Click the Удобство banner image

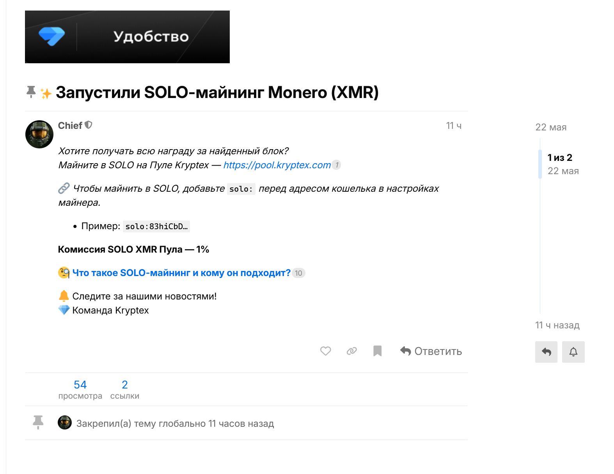127,37
